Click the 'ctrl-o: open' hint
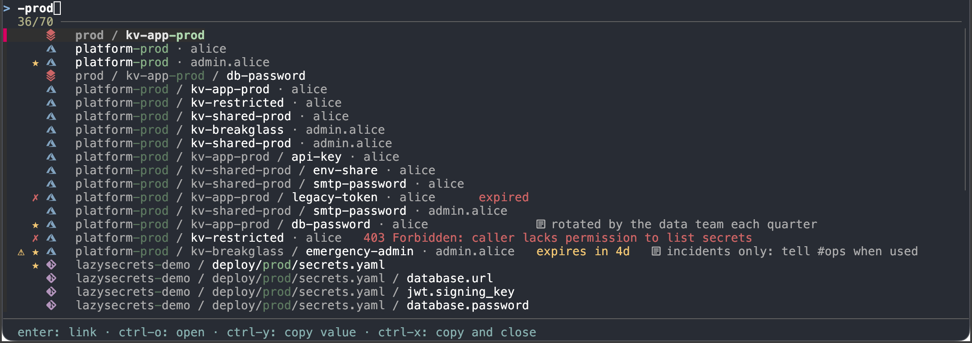 click(161, 332)
